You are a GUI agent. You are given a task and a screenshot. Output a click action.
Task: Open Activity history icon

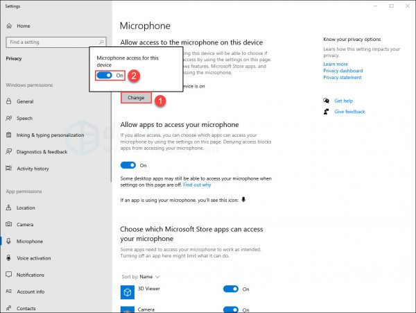pyautogui.click(x=10, y=168)
